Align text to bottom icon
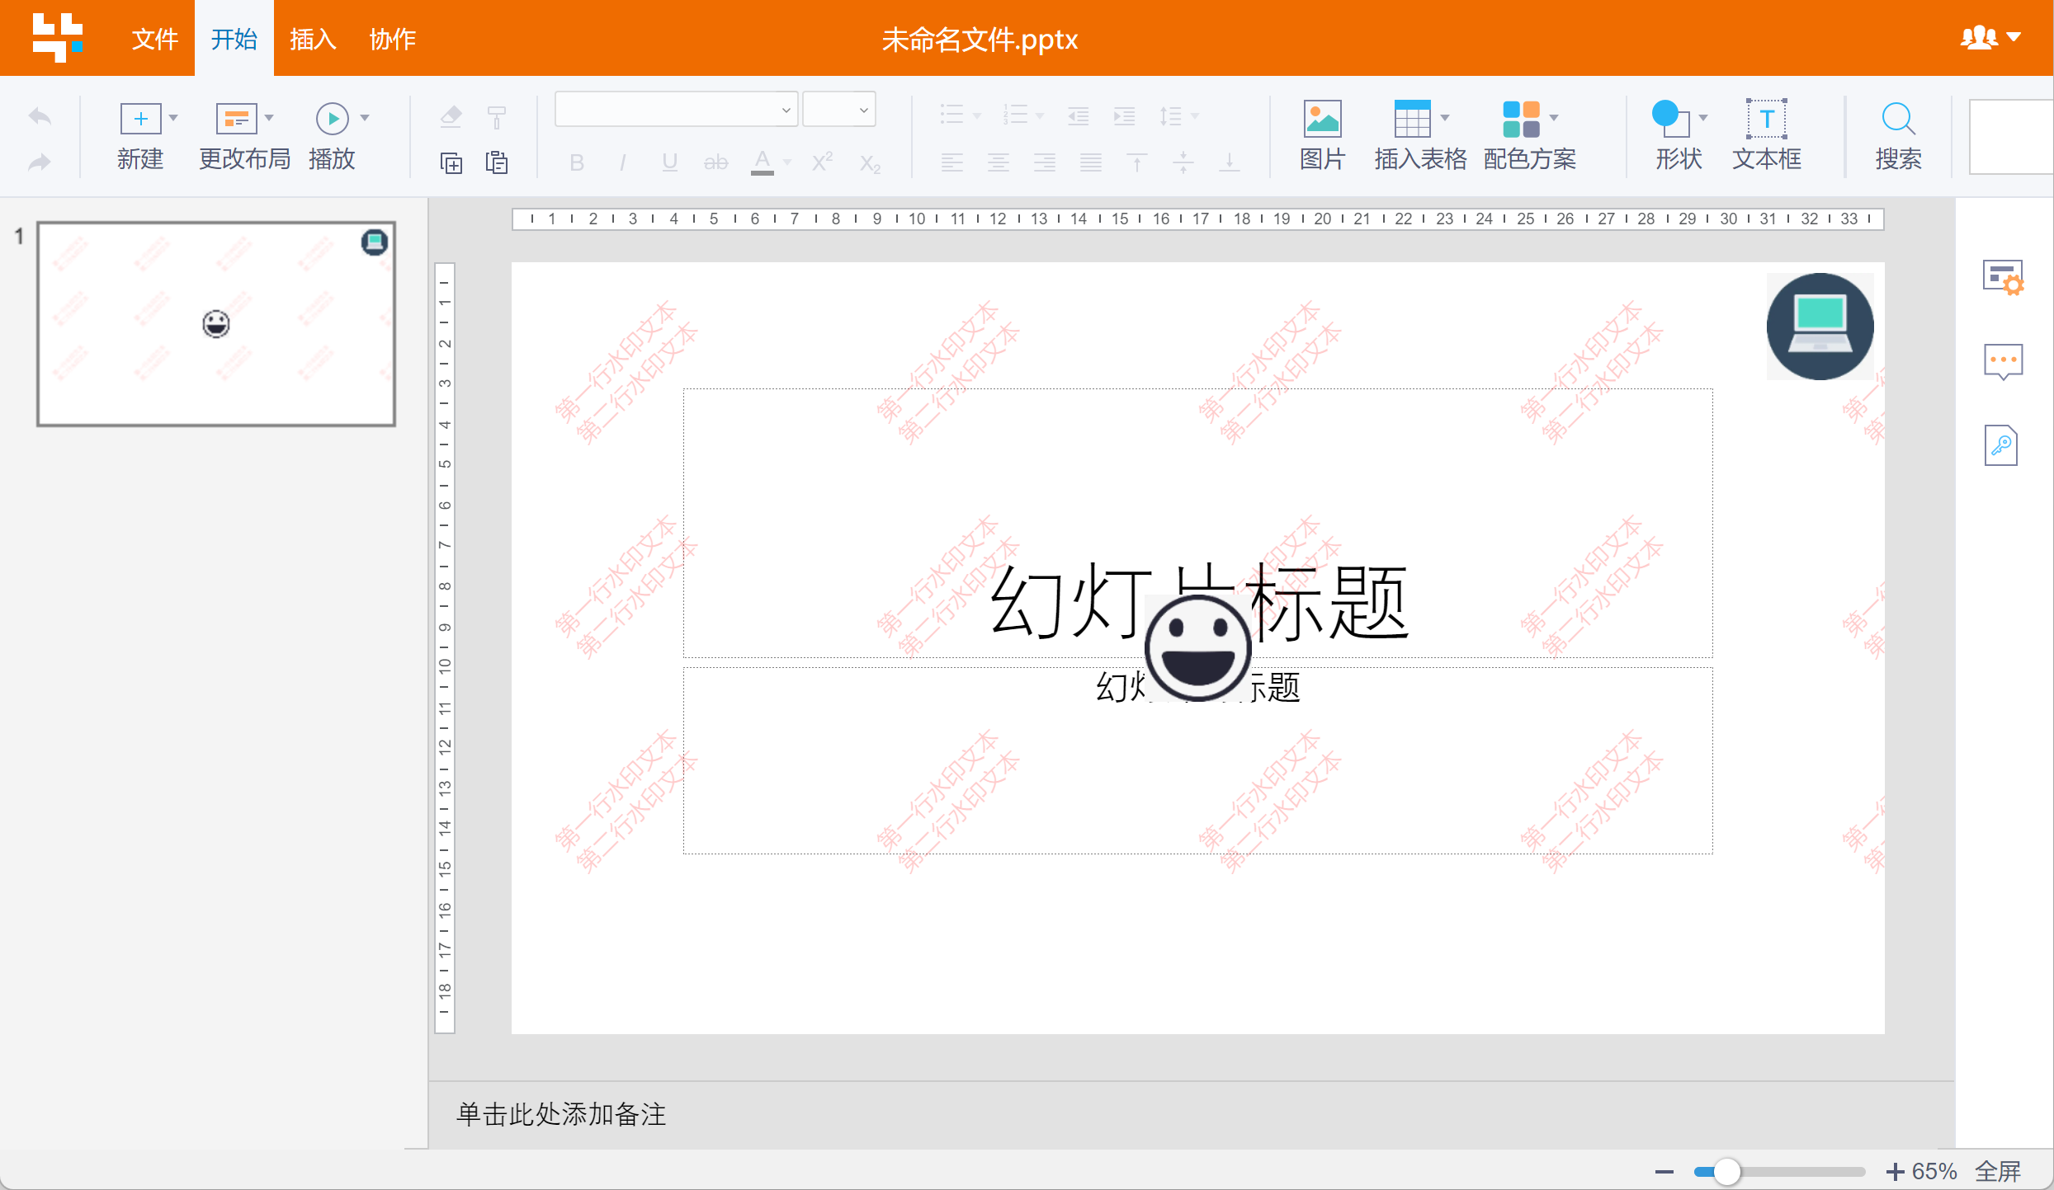 click(x=1230, y=162)
